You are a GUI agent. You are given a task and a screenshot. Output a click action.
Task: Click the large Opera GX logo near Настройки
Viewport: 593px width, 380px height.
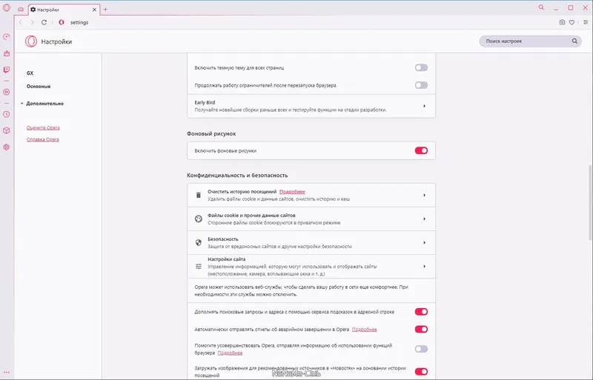(x=31, y=41)
